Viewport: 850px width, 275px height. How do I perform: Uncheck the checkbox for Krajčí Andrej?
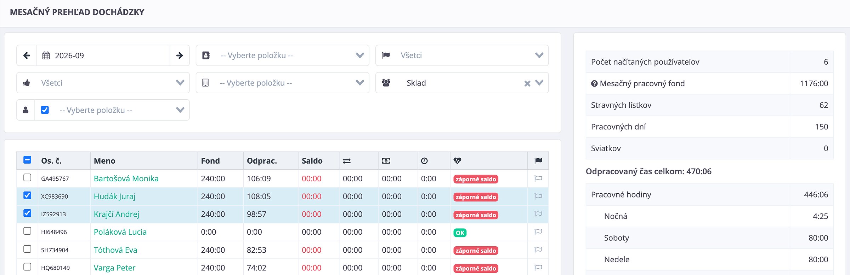point(27,213)
